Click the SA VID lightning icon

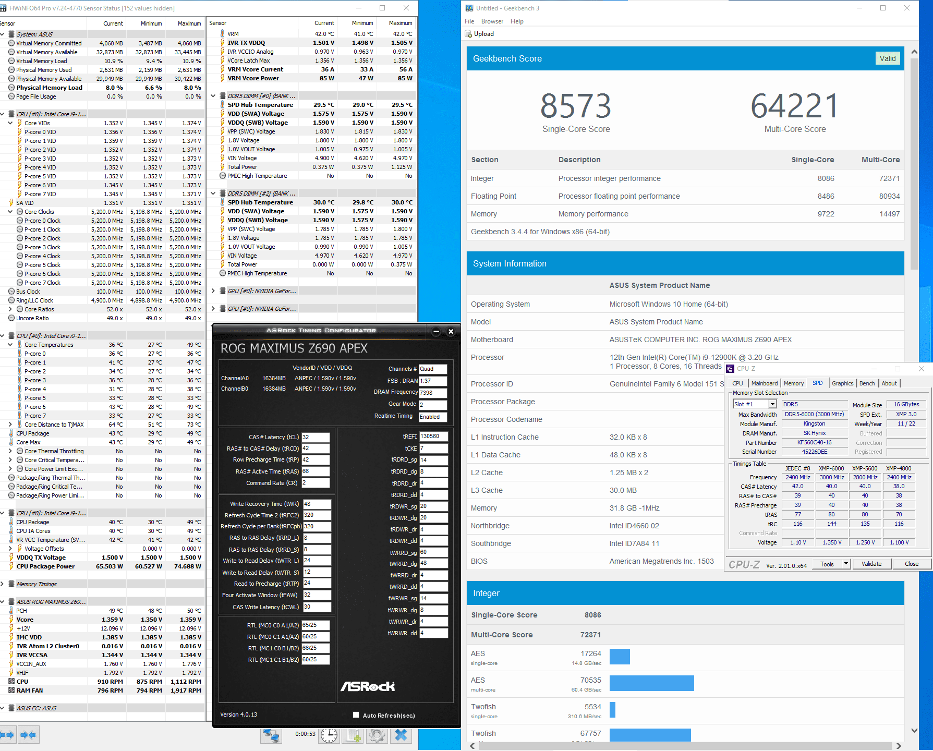[11, 203]
